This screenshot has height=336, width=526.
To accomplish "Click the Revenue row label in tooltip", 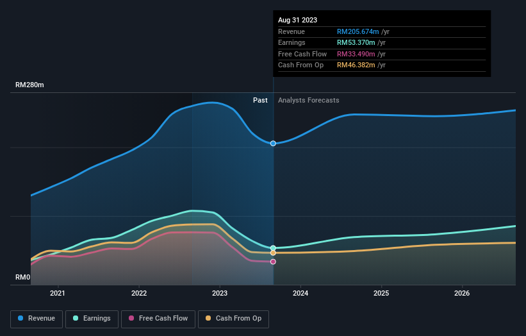I will [292, 31].
